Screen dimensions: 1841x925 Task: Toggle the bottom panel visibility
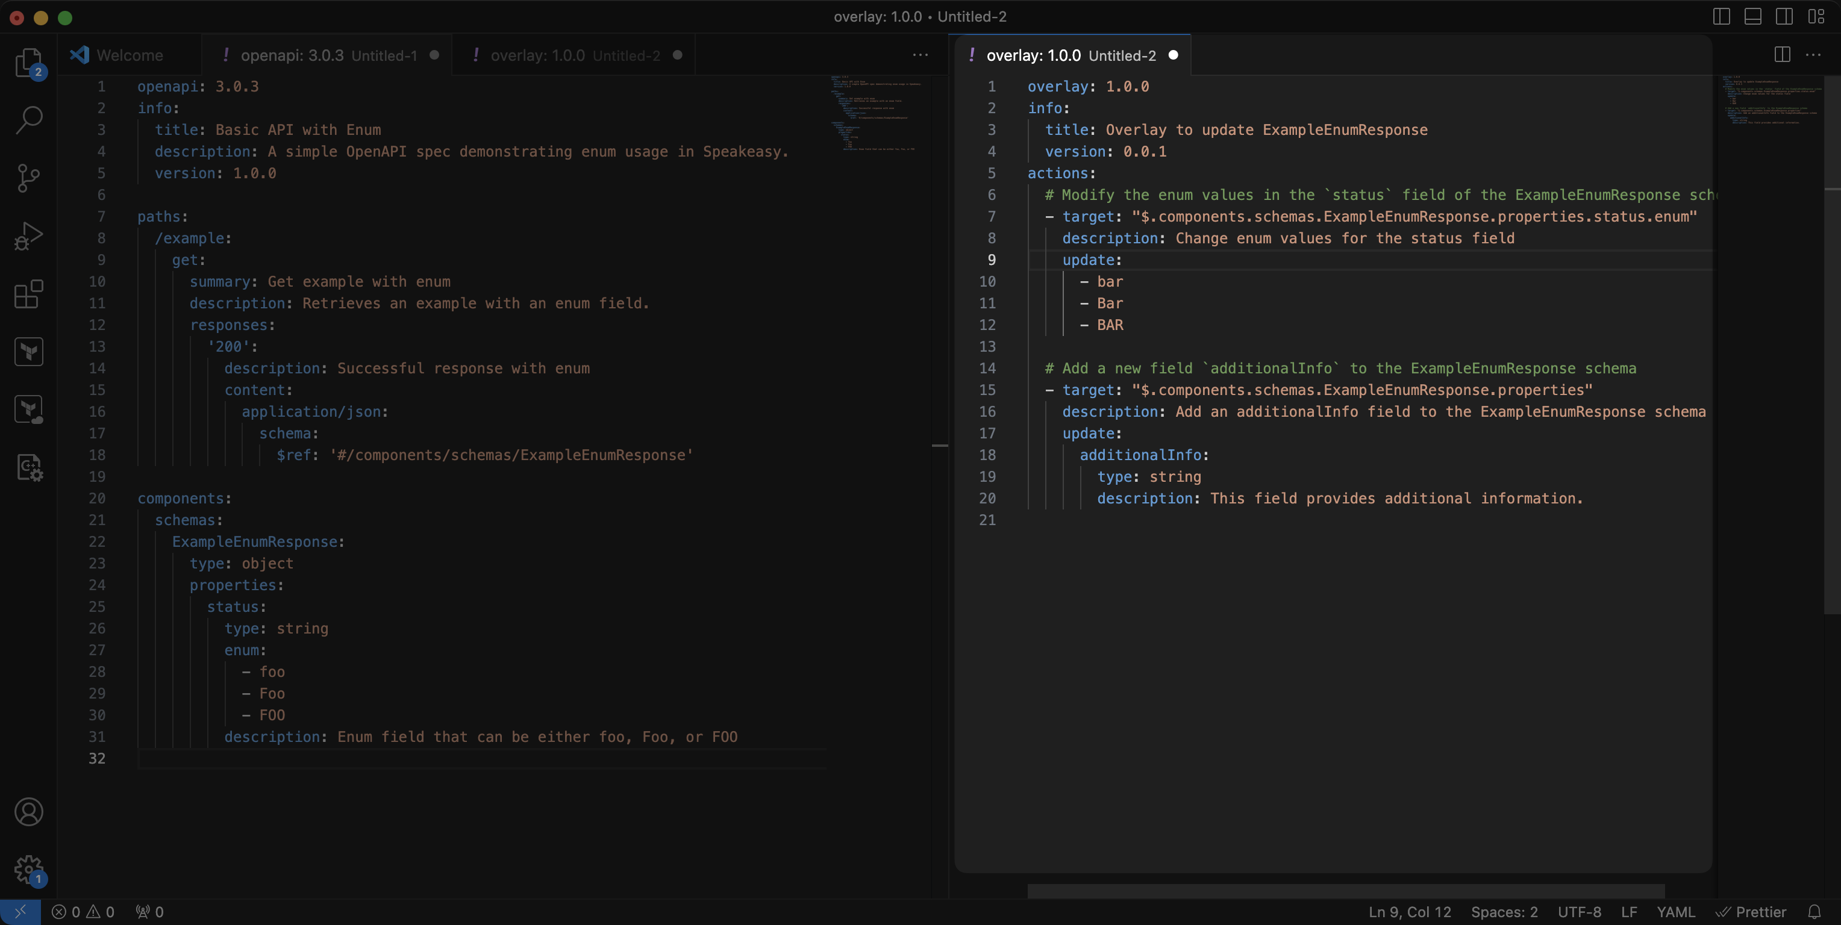pyautogui.click(x=1753, y=16)
